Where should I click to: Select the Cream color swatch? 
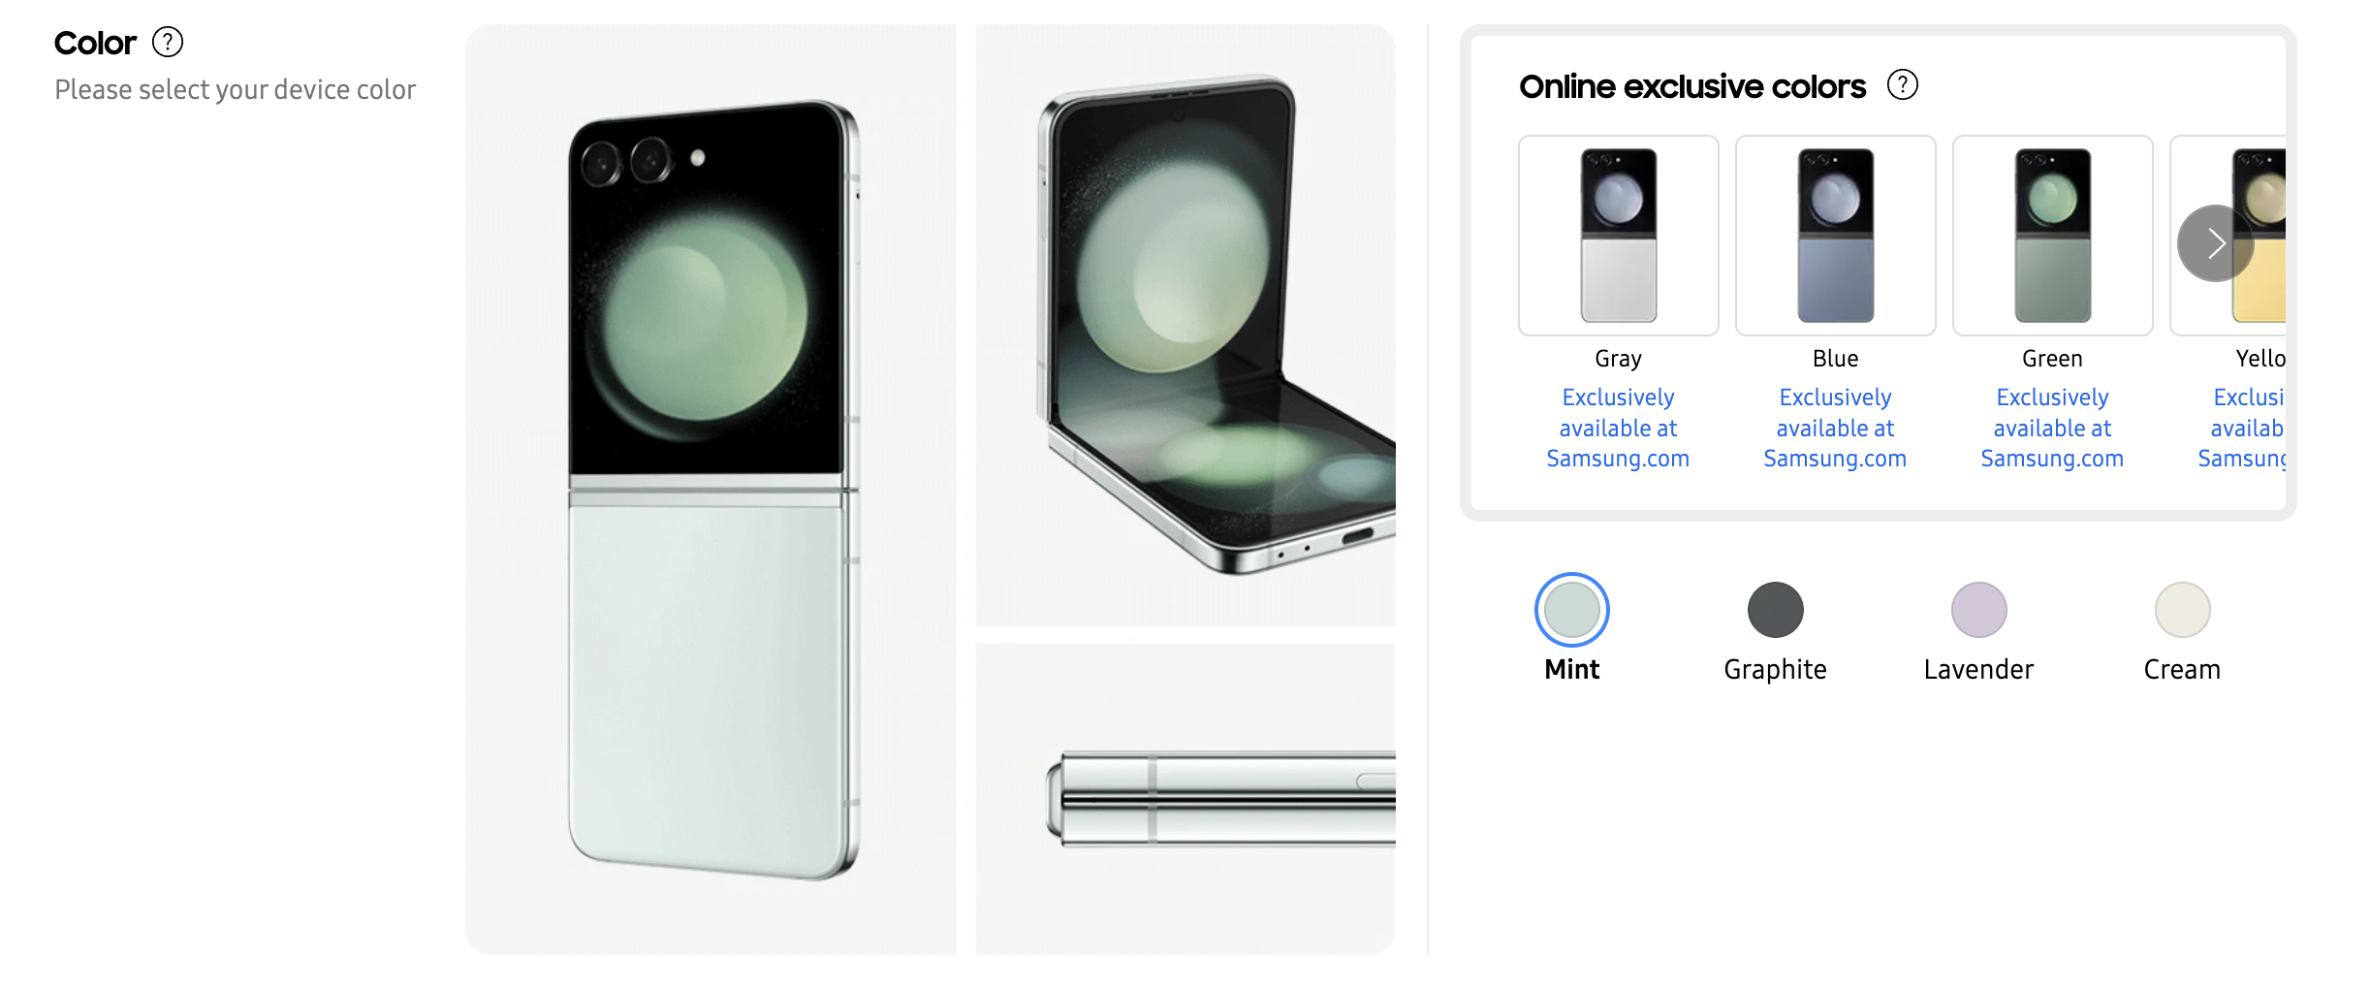[x=2182, y=610]
